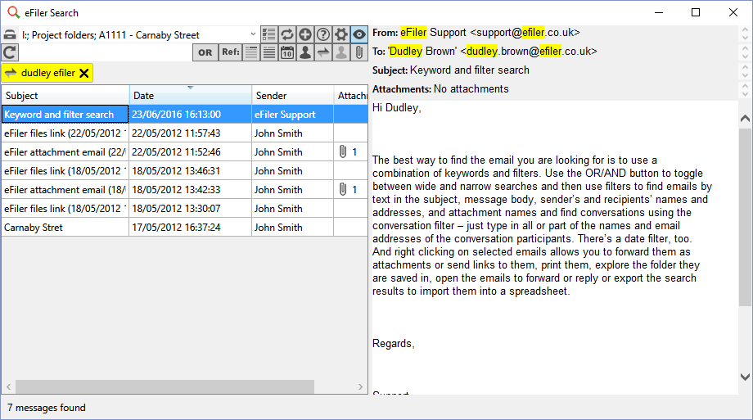This screenshot has height=420, width=753.
Task: Click the paperclip attachment filter icon
Action: click(359, 52)
